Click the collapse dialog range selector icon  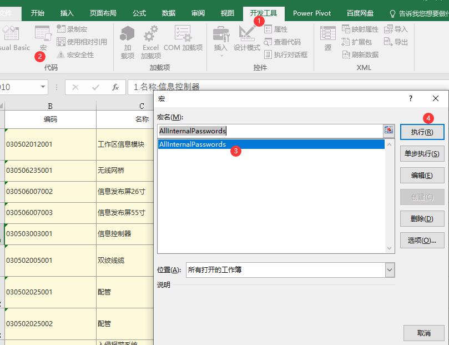click(x=389, y=131)
